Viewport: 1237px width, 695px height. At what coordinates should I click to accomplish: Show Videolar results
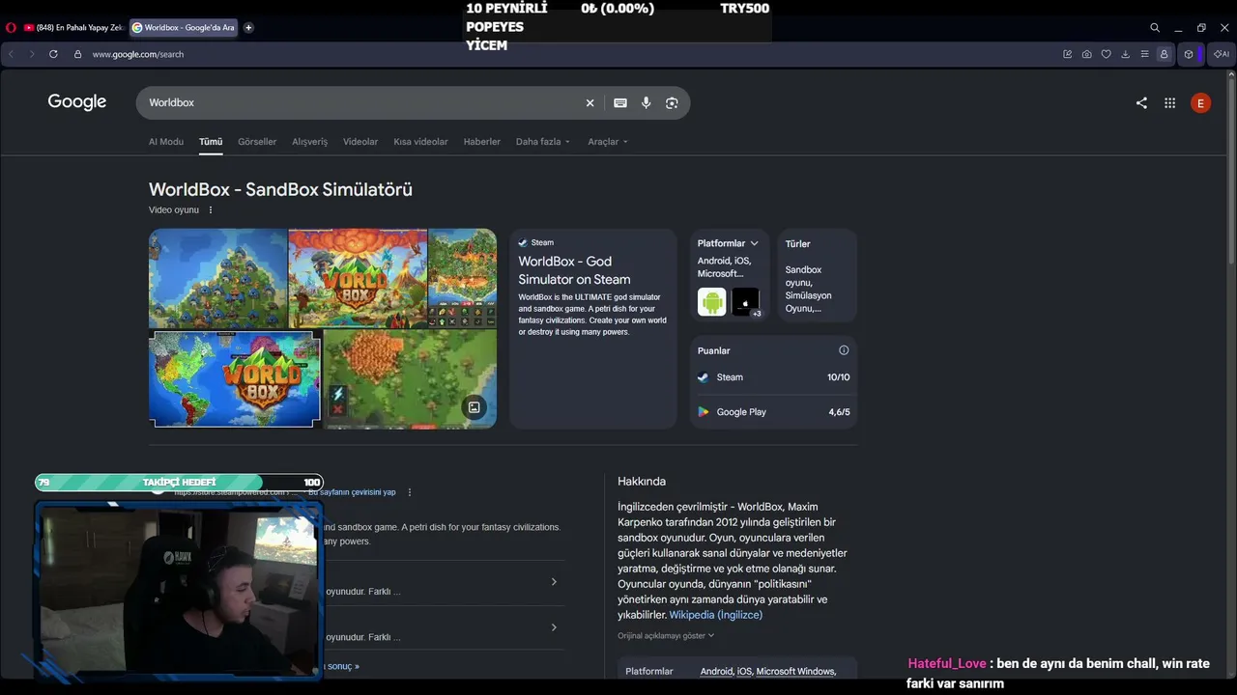[x=360, y=142]
